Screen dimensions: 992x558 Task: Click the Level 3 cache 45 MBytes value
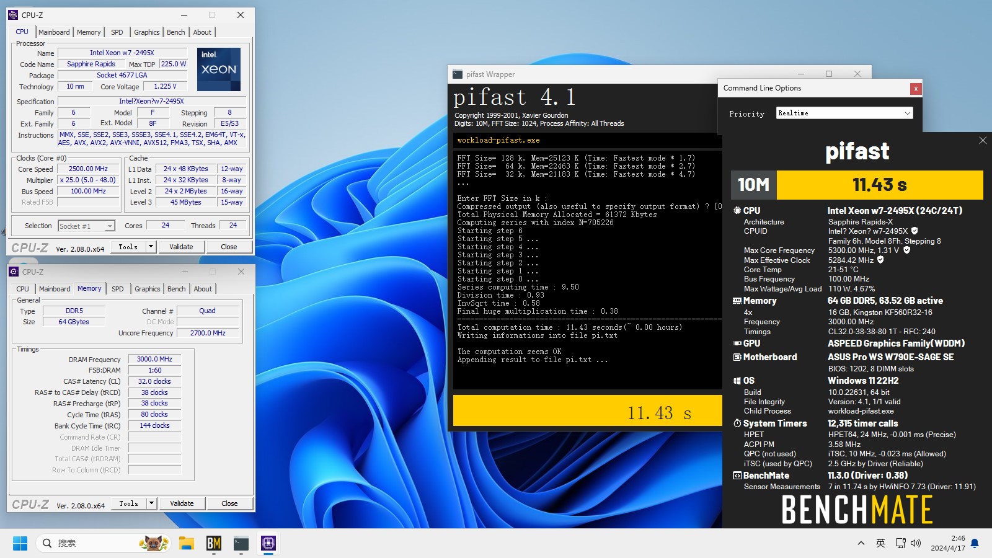click(x=186, y=202)
